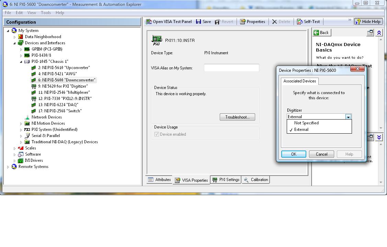Open Properties from the toolbar

coord(252,22)
